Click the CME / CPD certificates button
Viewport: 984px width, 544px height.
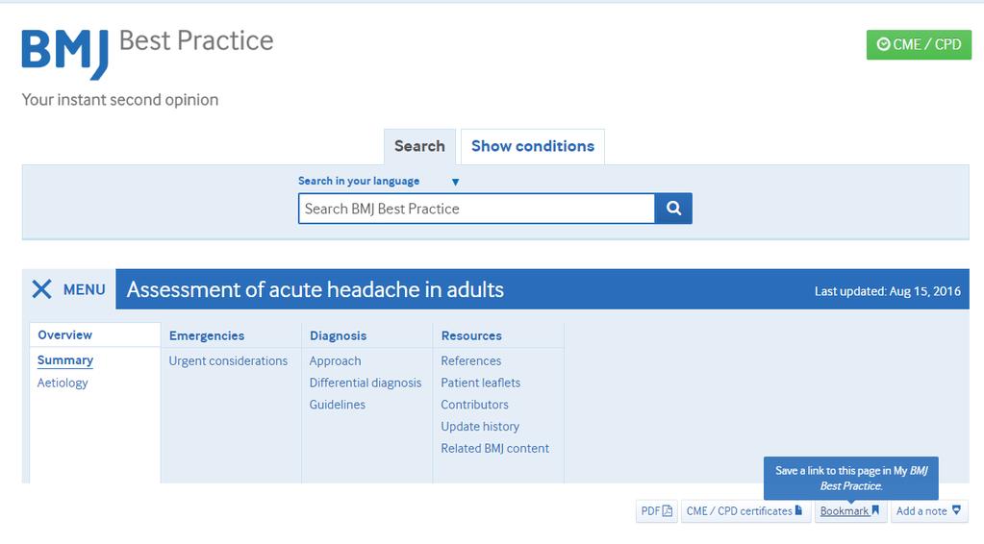point(744,510)
